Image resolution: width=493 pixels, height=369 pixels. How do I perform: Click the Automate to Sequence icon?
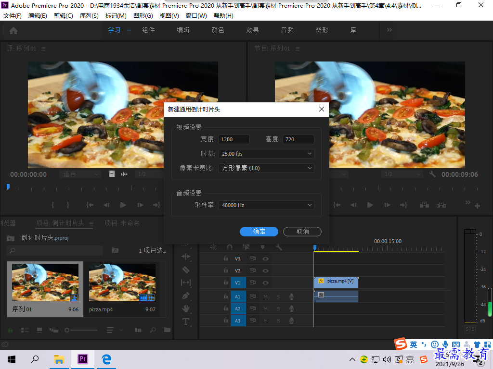click(138, 330)
